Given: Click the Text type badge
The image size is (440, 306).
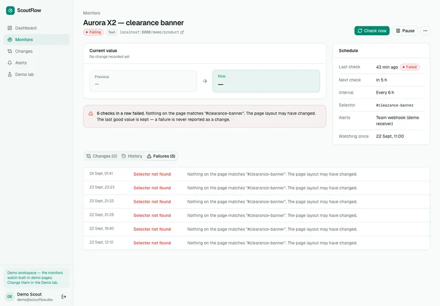Looking at the screenshot, I should tap(112, 32).
